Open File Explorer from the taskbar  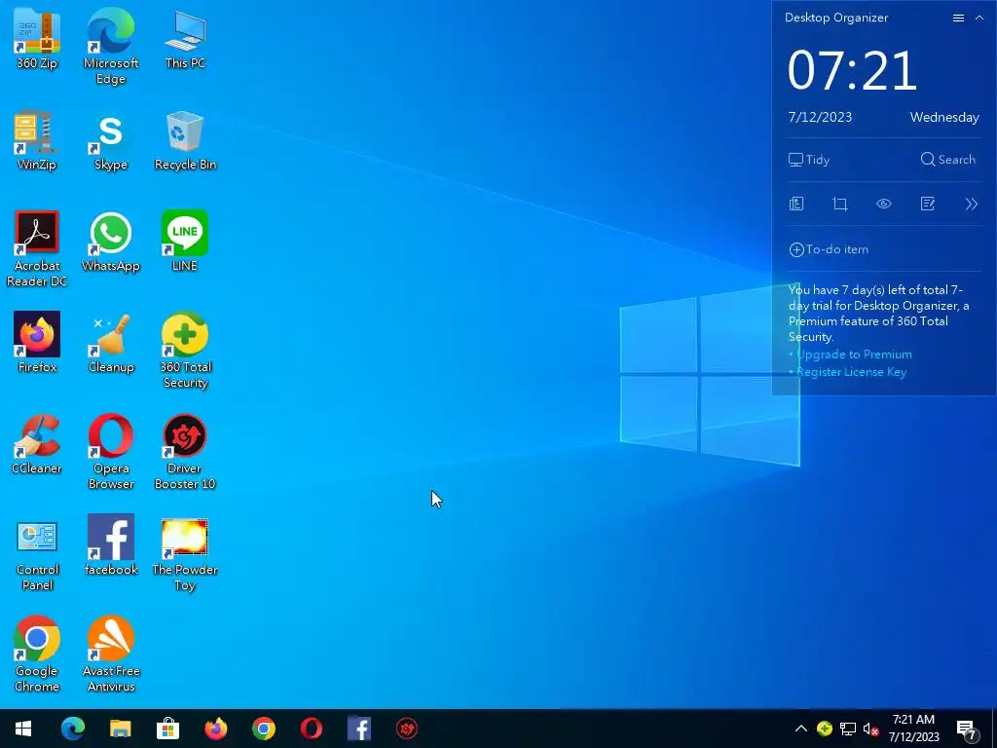(120, 729)
